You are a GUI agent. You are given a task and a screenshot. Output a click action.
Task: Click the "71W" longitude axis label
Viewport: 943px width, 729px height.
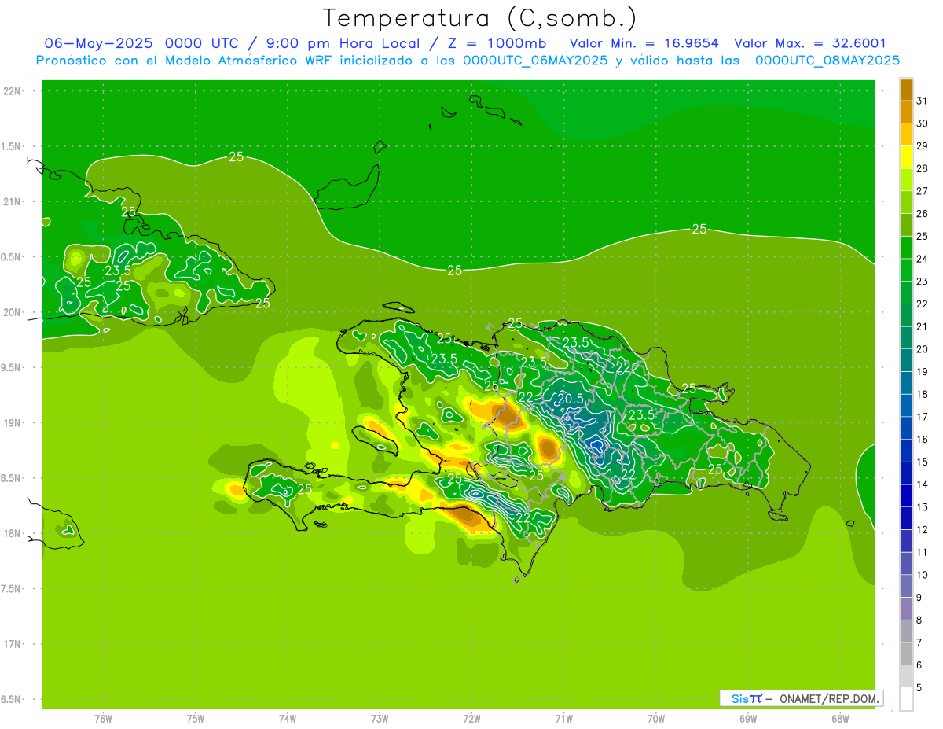564,719
